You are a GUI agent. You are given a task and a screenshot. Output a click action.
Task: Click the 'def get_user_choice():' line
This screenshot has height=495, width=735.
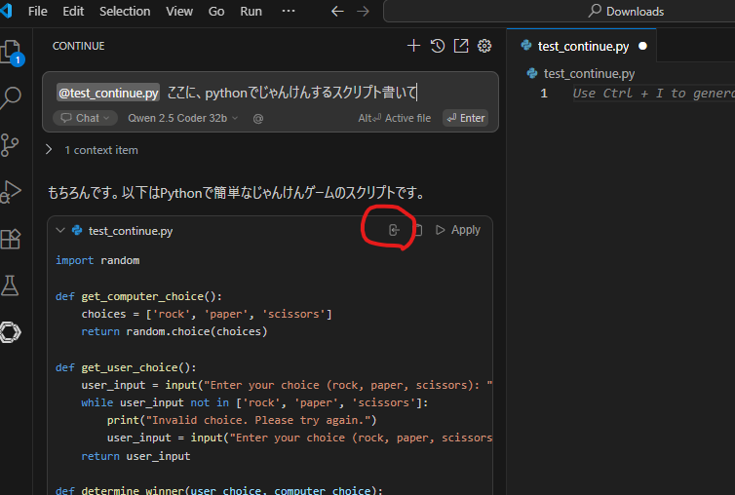pyautogui.click(x=126, y=368)
